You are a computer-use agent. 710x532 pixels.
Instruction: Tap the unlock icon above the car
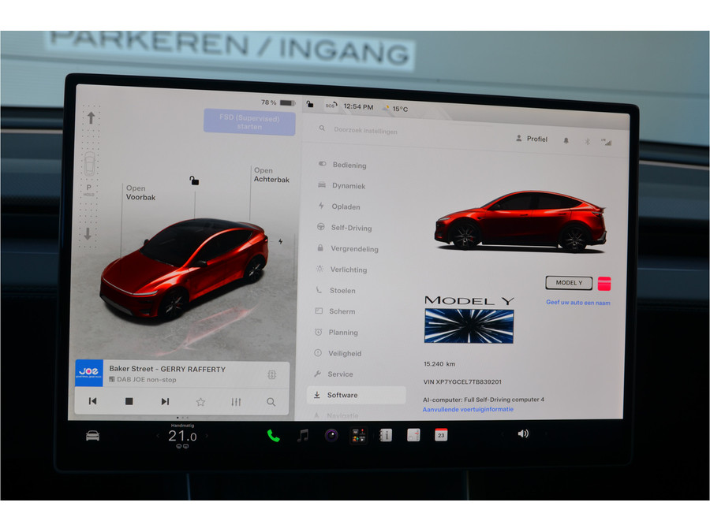(x=194, y=180)
